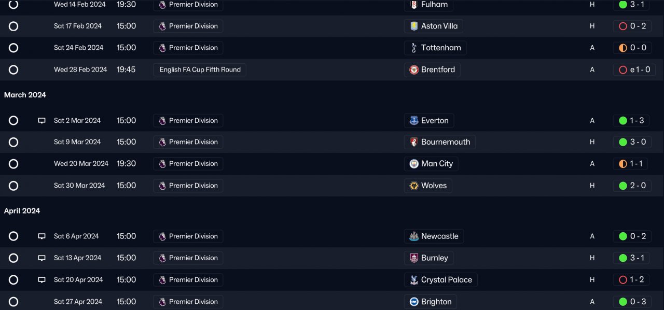The image size is (664, 310).
Task: Click the Man City club badge
Action: coord(414,164)
